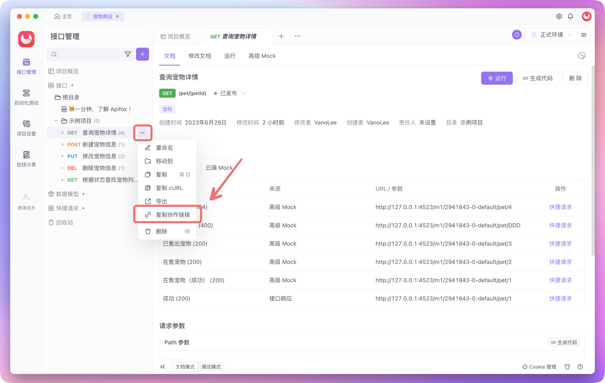Switch to 云端 Mock tab
This screenshot has width=605, height=383.
219,168
